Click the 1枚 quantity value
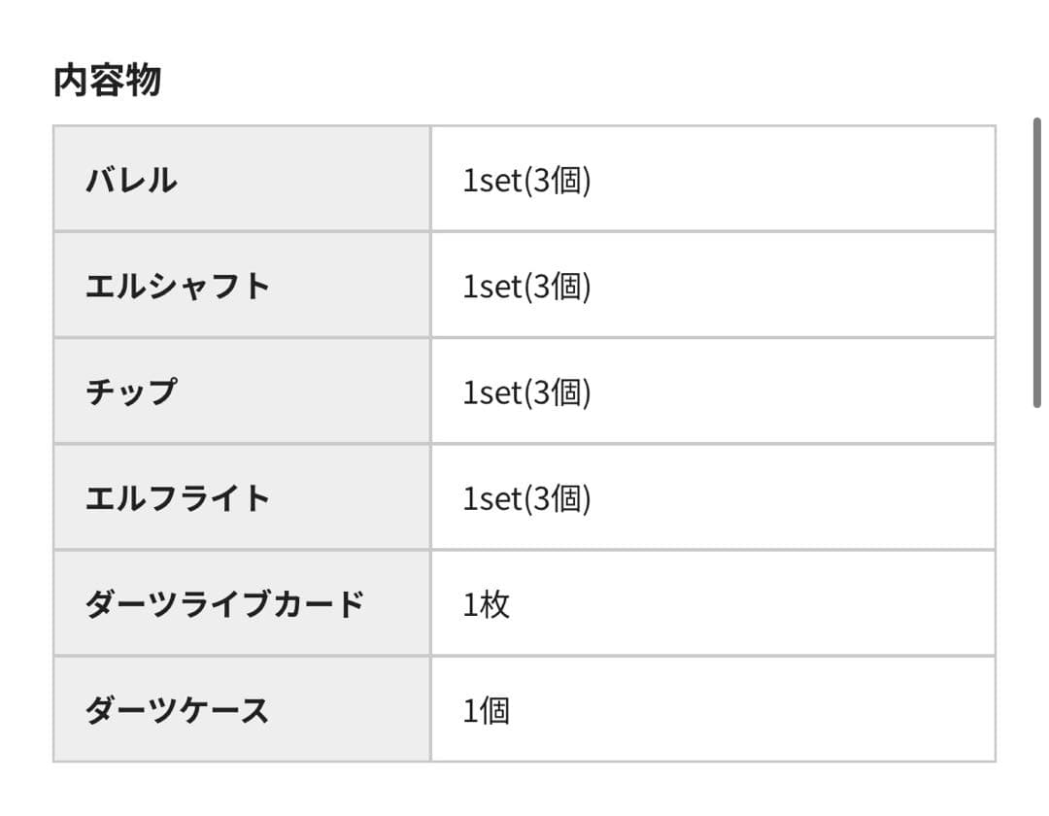Viewport: 1049px width, 816px height. point(486,604)
